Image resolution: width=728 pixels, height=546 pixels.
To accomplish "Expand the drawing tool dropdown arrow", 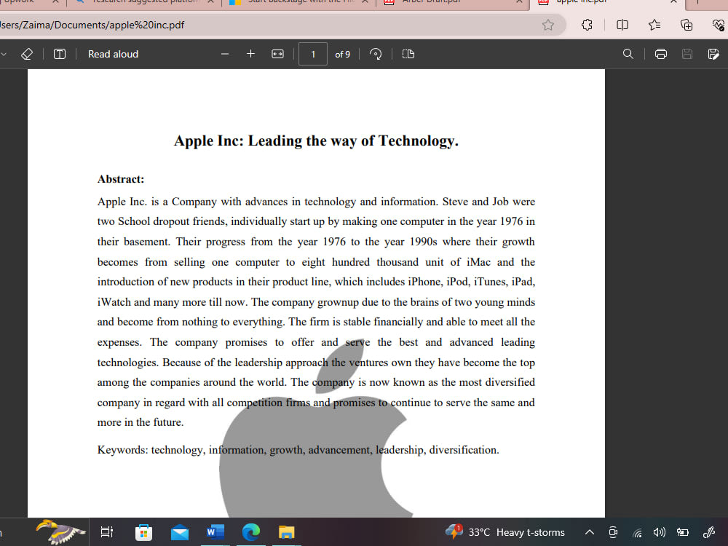I will coord(4,55).
